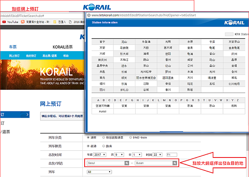This screenshot has width=249, height=177.
Task: Filter stations by letter M
Action: click(164, 100)
